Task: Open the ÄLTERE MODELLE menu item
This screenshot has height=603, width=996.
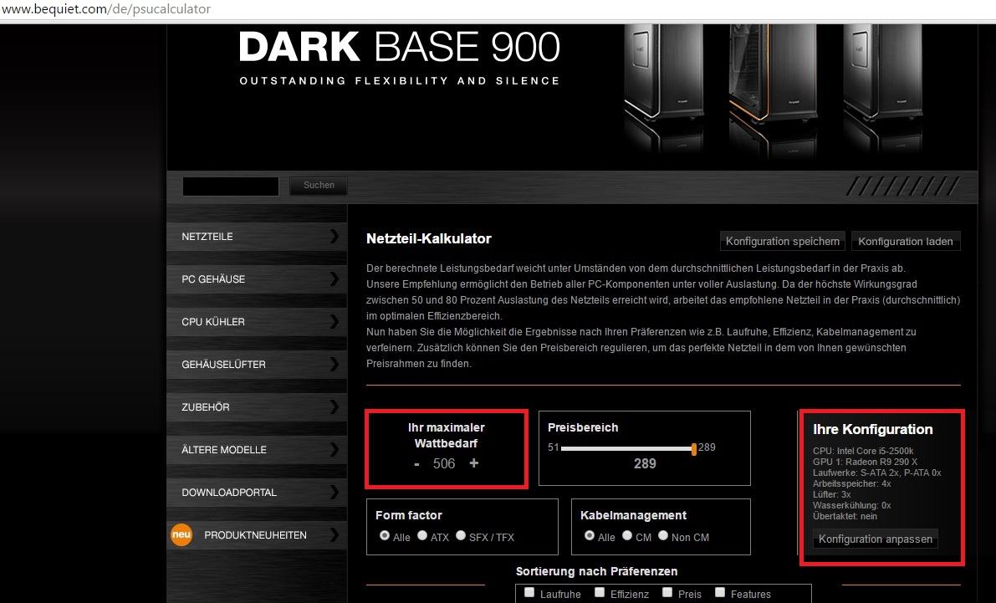Action: [x=257, y=449]
